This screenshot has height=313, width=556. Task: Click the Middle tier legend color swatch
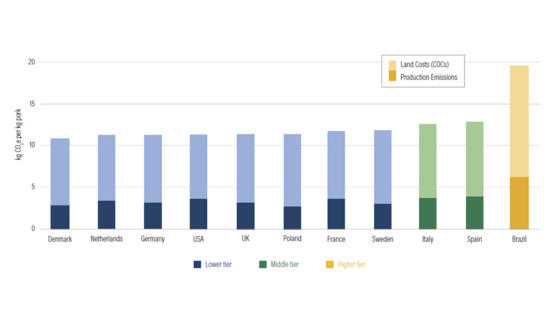tap(263, 265)
